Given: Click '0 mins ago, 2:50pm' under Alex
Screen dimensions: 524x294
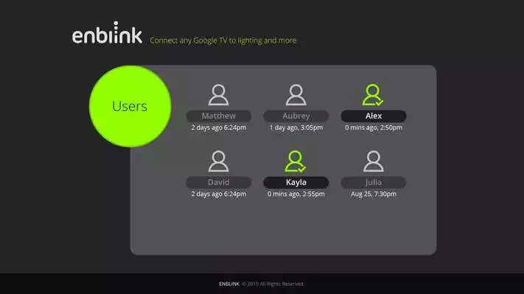Looking at the screenshot, I should [374, 128].
